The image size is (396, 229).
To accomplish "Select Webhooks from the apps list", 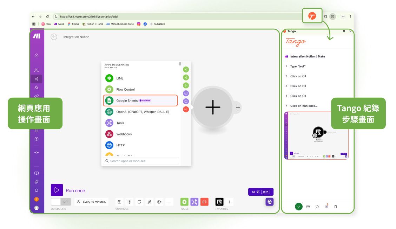I will click(x=140, y=134).
